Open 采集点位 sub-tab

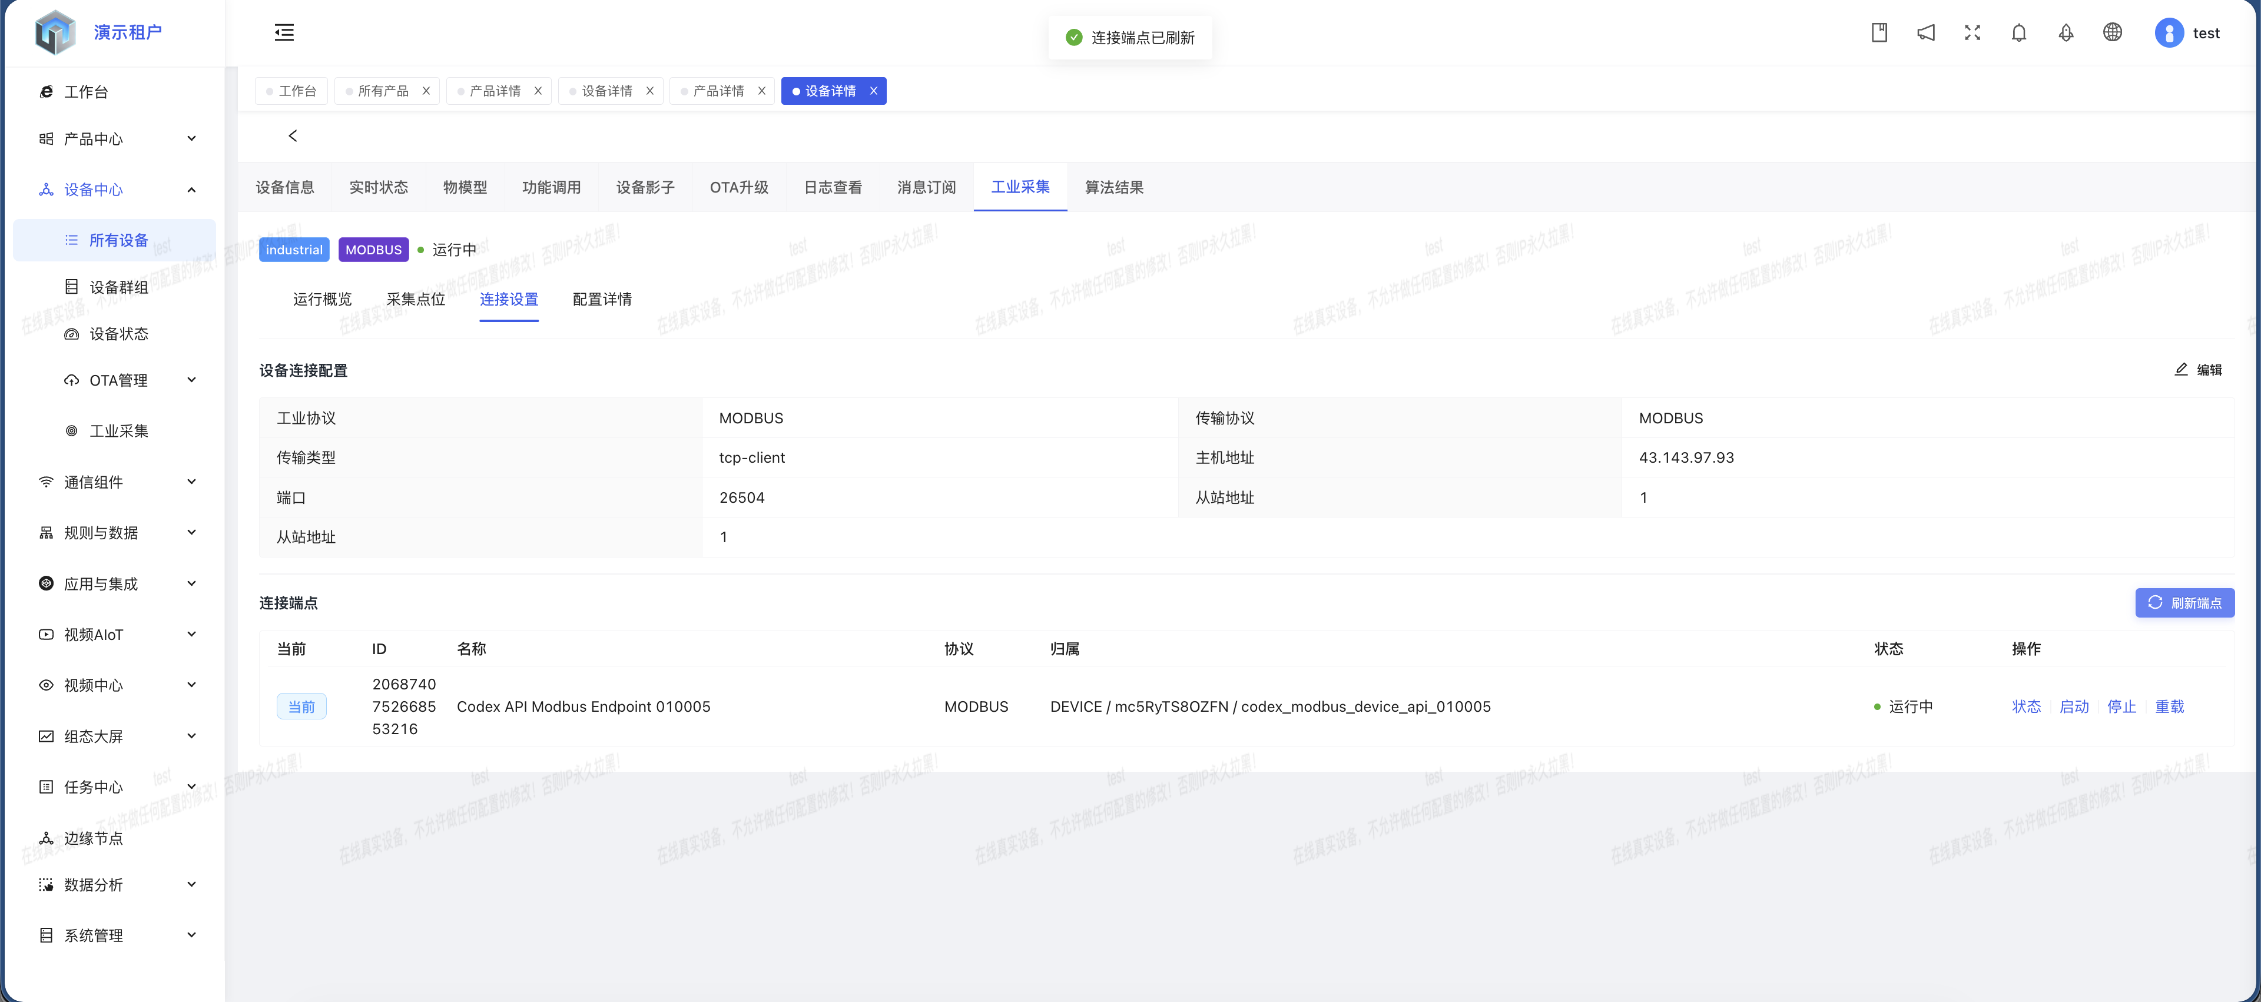tap(416, 299)
